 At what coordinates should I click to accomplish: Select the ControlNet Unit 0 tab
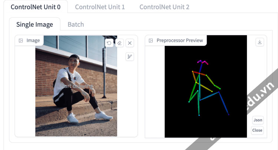tap(36, 7)
